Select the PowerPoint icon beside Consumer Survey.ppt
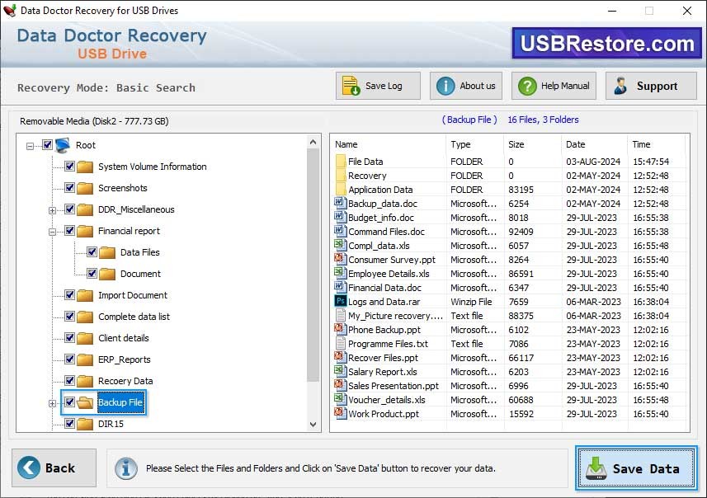Image resolution: width=707 pixels, height=498 pixels. coord(339,260)
